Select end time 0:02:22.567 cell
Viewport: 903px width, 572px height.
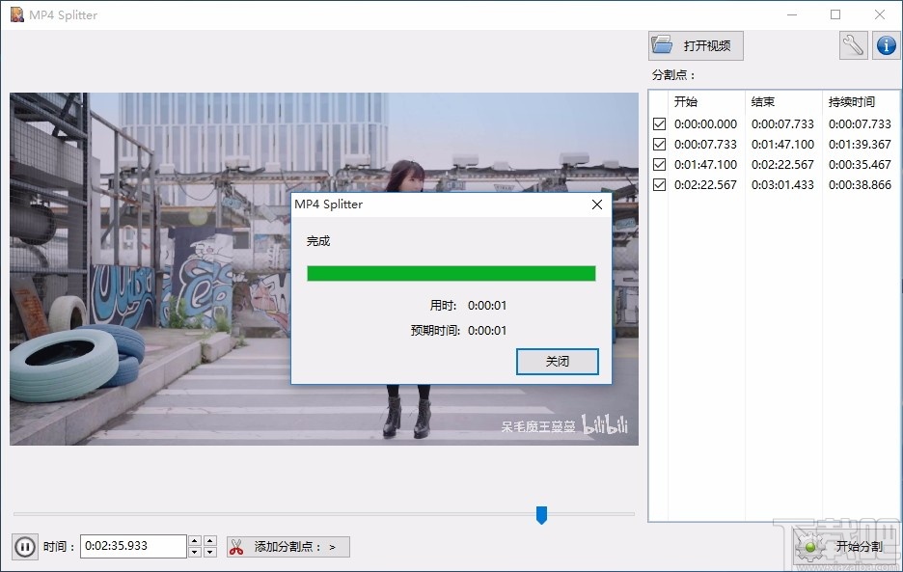point(782,164)
